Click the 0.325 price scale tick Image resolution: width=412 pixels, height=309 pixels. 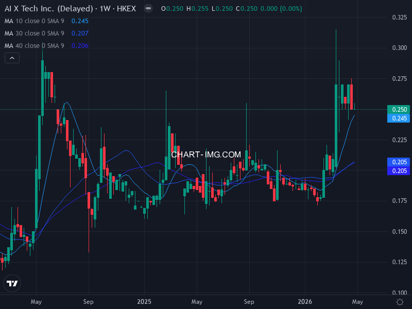click(x=400, y=18)
